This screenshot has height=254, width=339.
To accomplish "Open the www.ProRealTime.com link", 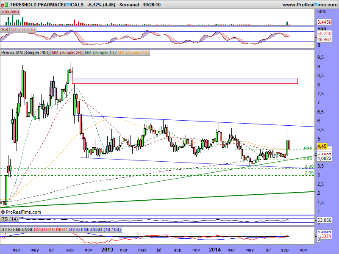I will click(x=310, y=5).
